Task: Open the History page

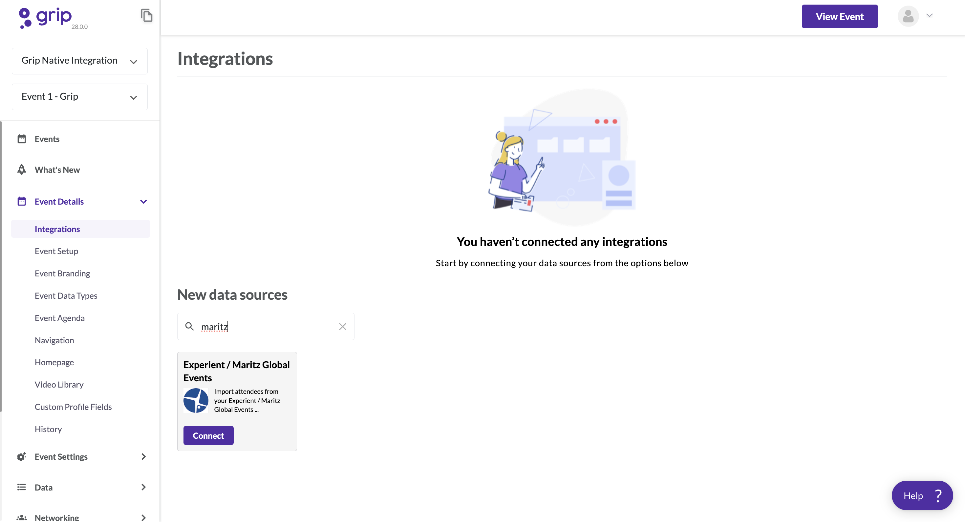Action: click(48, 429)
